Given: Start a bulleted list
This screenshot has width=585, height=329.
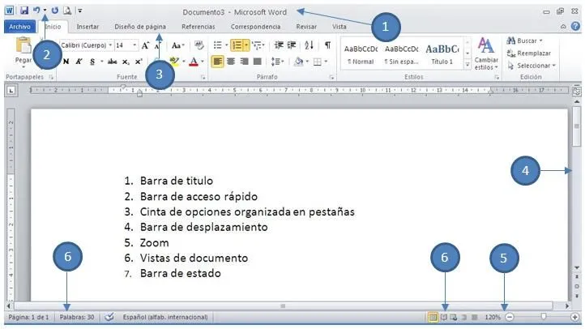Looking at the screenshot, I should point(217,45).
